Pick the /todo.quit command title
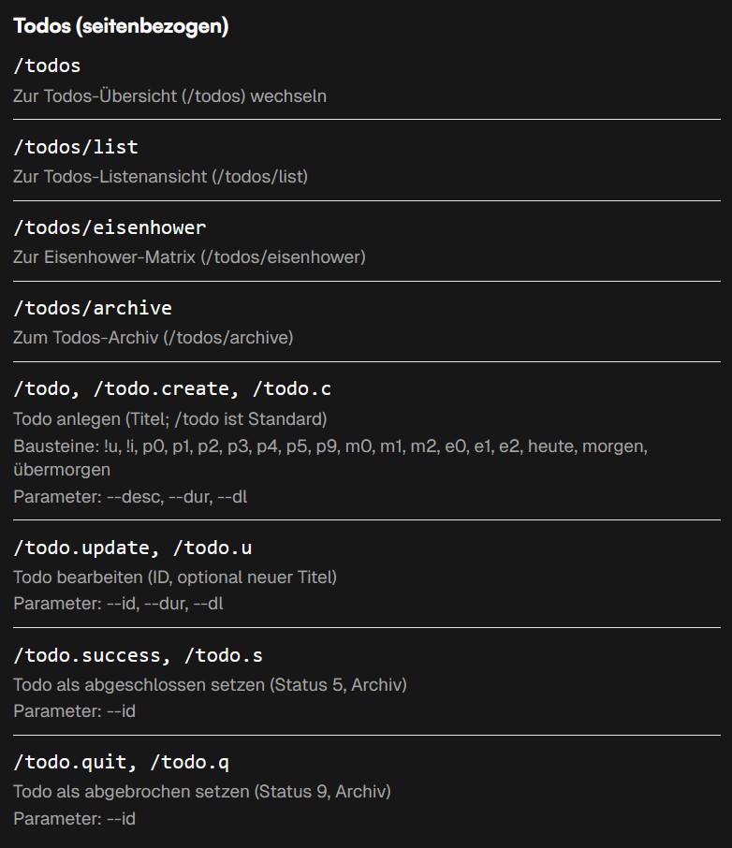This screenshot has height=848, width=732. (121, 763)
